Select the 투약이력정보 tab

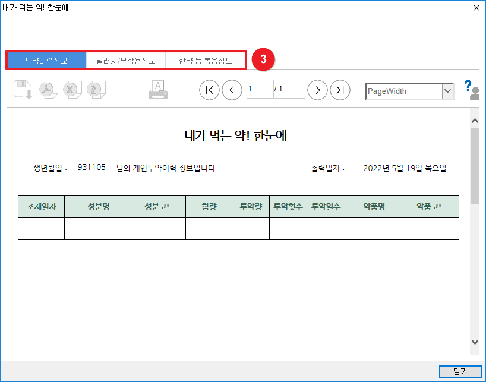coord(46,61)
